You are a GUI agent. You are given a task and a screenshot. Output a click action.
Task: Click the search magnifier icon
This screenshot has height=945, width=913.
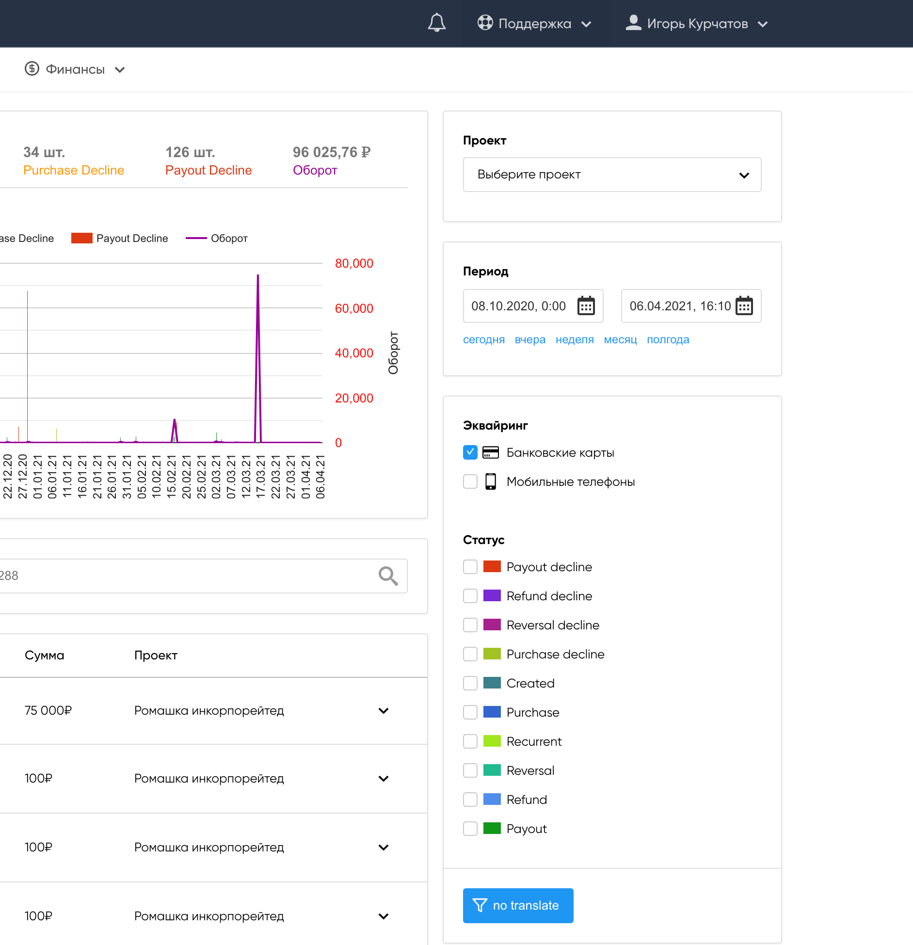[x=388, y=576]
